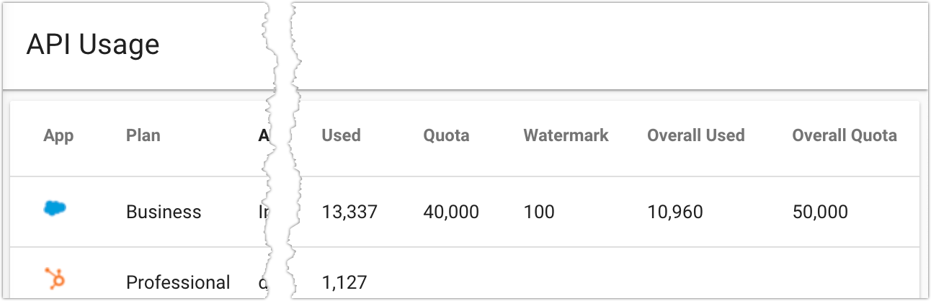Click the watermark value 100
The height and width of the screenshot is (301, 931).
click(x=539, y=212)
